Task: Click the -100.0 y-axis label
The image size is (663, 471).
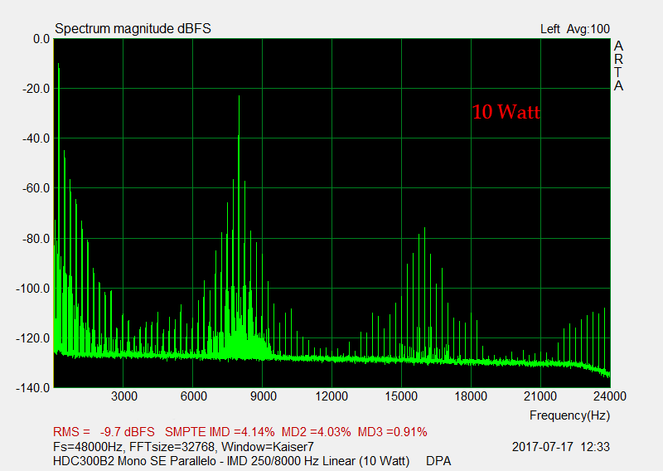Action: [x=33, y=289]
